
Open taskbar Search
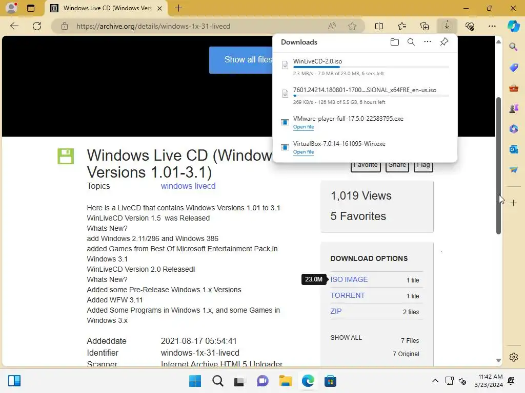217,381
